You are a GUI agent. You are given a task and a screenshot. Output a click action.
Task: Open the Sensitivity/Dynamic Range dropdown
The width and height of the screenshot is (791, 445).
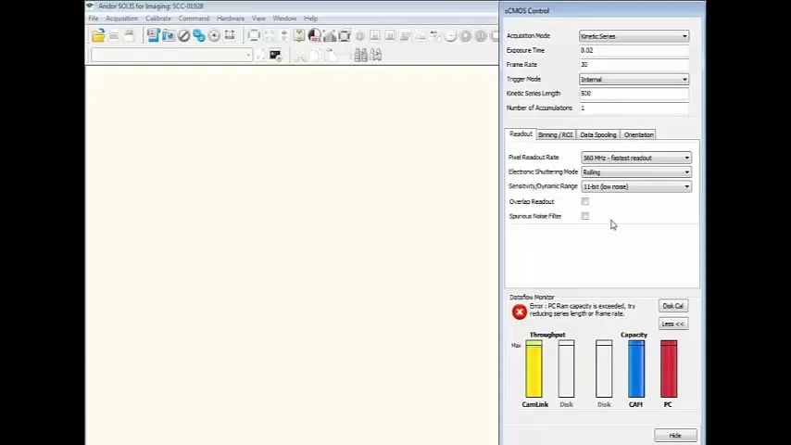tap(636, 186)
